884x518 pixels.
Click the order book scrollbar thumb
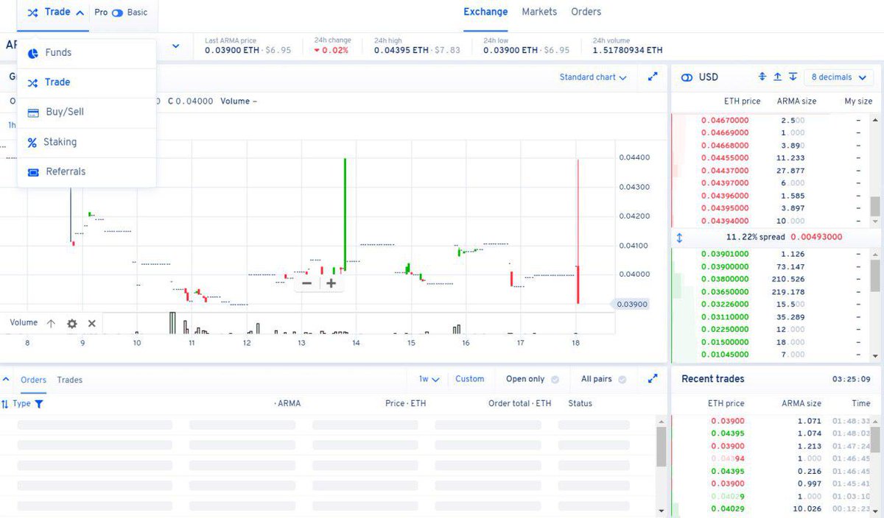point(874,205)
